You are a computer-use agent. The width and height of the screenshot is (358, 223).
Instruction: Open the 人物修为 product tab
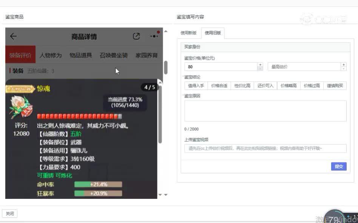point(51,55)
